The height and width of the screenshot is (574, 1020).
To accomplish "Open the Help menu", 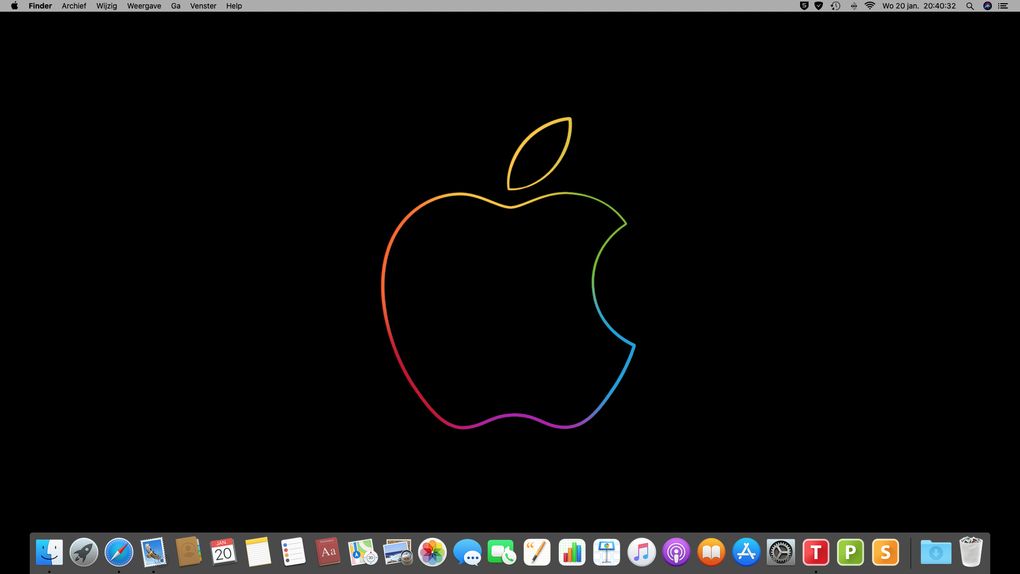I will coord(234,6).
